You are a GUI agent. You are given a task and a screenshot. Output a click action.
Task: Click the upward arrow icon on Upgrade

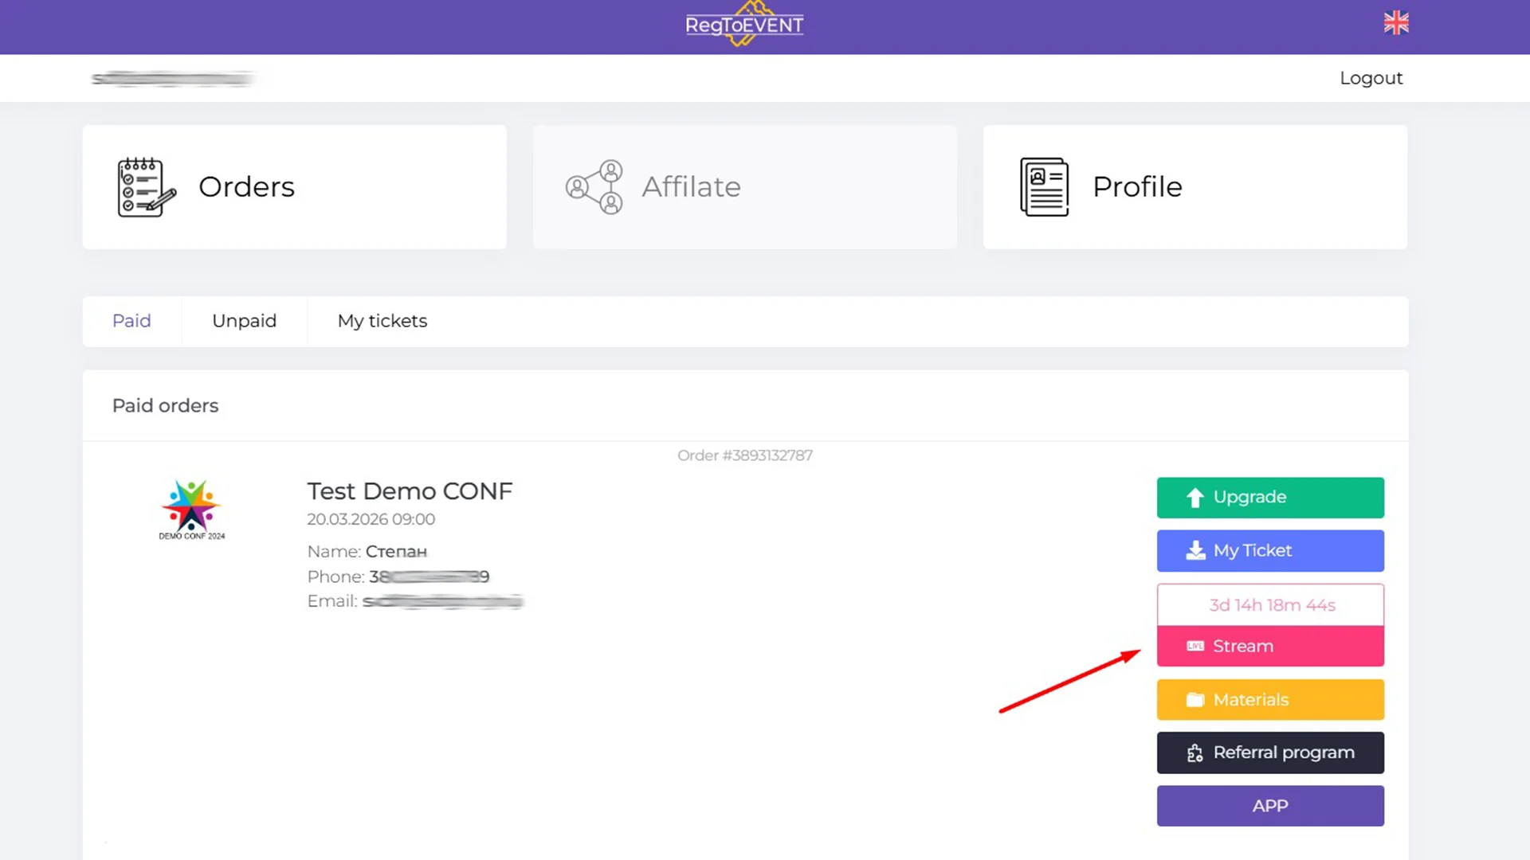click(x=1195, y=498)
